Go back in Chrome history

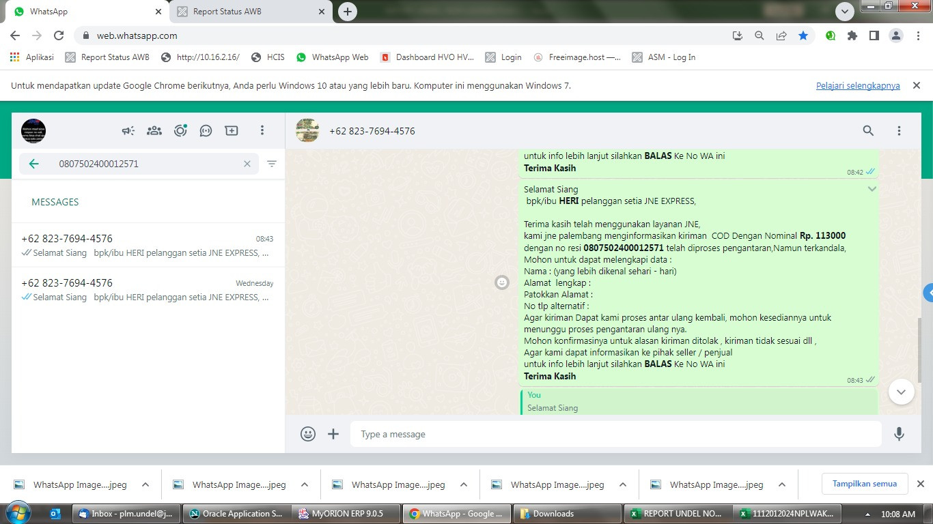tap(15, 35)
